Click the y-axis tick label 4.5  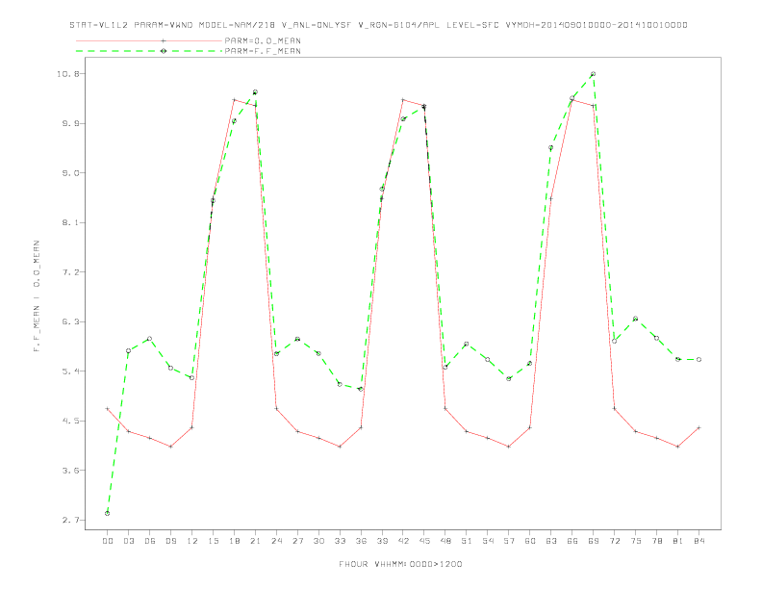click(70, 421)
